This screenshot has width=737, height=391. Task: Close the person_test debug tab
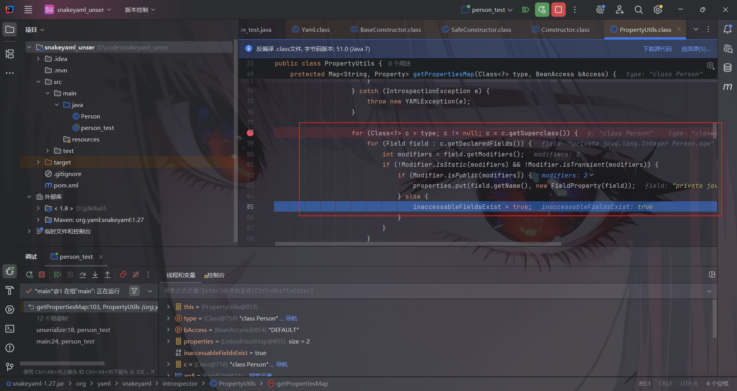tap(101, 257)
